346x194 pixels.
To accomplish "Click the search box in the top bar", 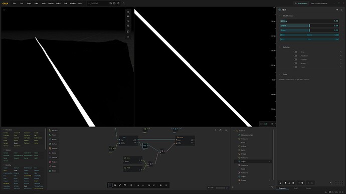I will (97, 3).
